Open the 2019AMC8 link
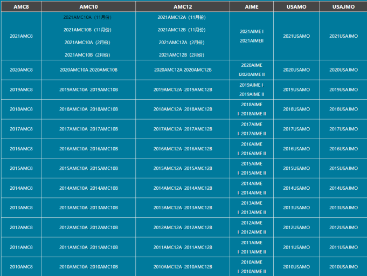 point(21,89)
